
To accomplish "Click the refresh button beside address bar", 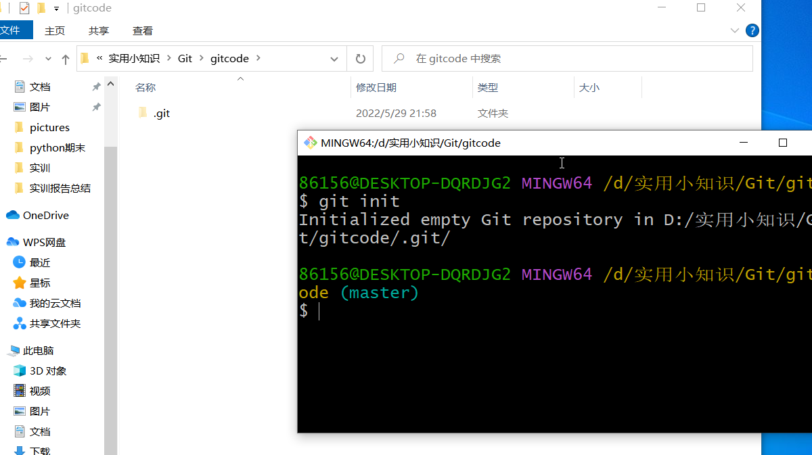I will 360,59.
